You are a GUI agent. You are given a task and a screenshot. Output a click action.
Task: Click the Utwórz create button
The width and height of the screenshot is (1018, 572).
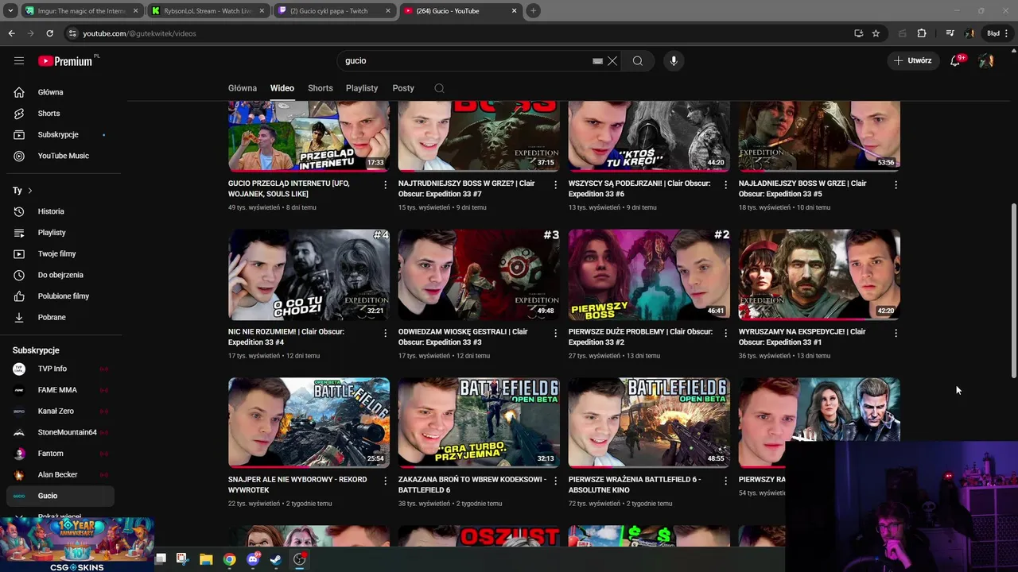912,60
